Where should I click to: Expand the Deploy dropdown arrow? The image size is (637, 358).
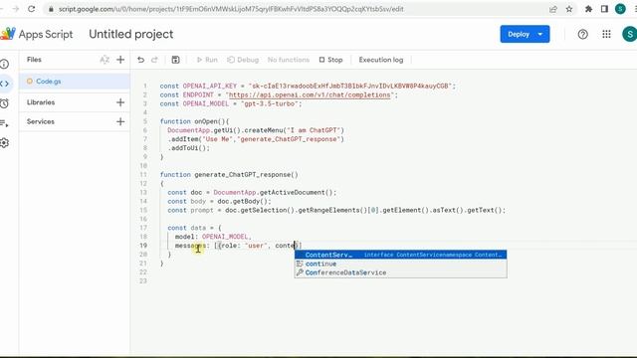[540, 35]
